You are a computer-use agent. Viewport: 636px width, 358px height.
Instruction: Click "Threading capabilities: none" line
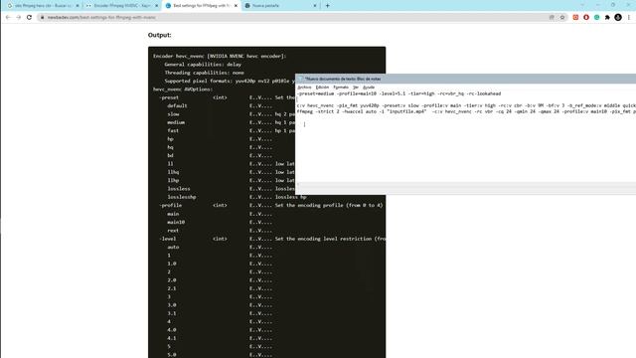pos(204,73)
